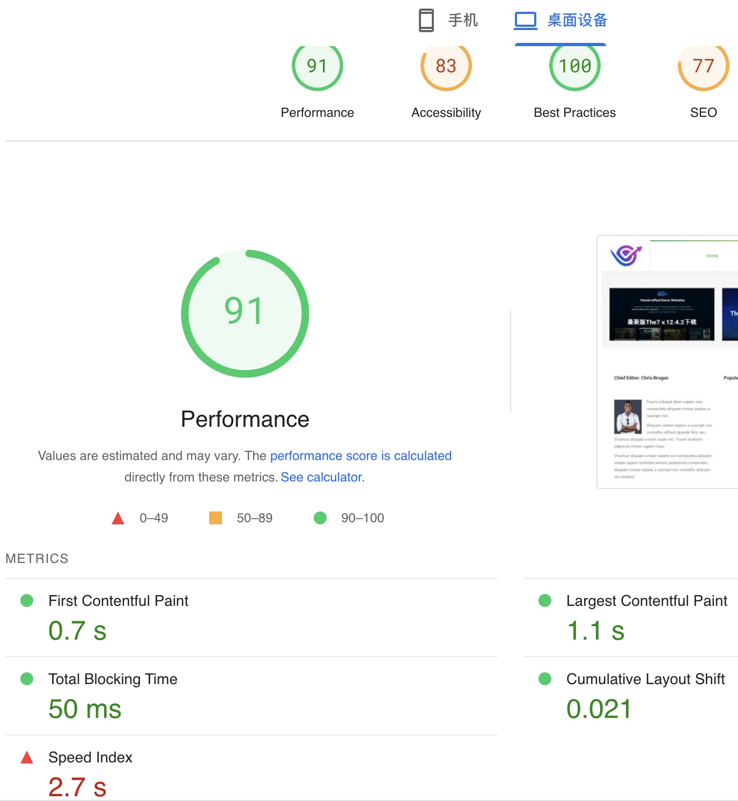The height and width of the screenshot is (801, 738).
Task: Open the 'See calculator' link
Action: (x=322, y=477)
